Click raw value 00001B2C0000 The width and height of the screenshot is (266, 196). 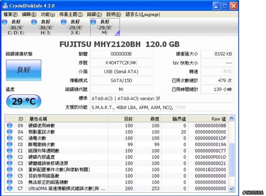click(210, 169)
